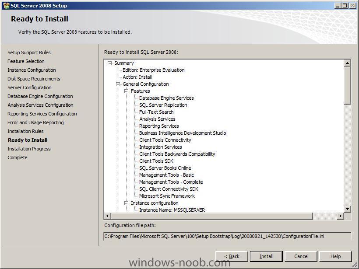
Task: Select the Disk Space Requirements step
Action: pos(34,79)
